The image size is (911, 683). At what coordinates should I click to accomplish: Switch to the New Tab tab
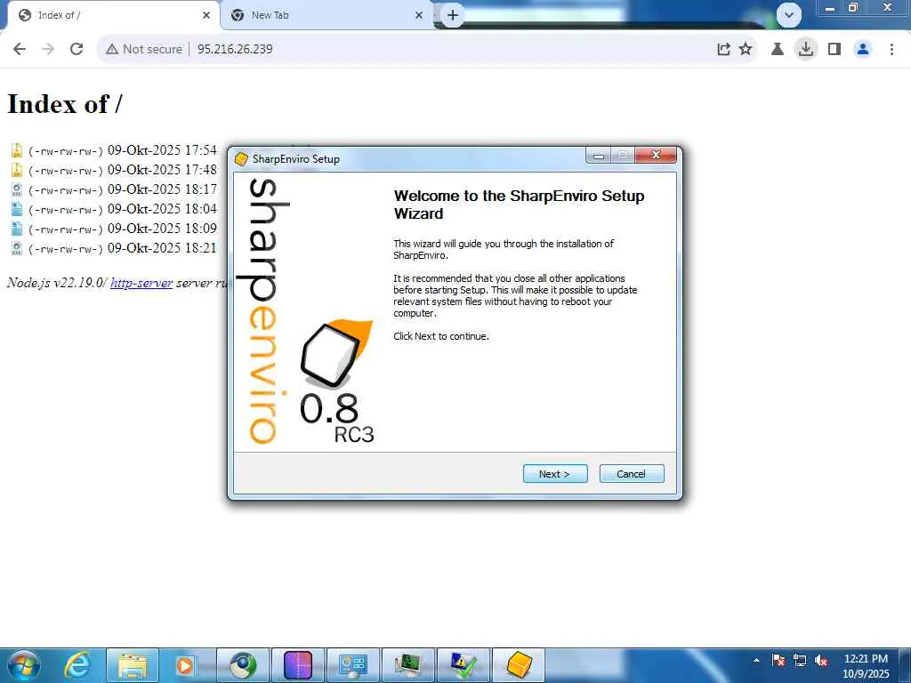pos(327,16)
